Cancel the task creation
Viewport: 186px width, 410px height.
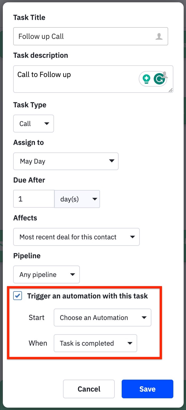click(x=89, y=389)
